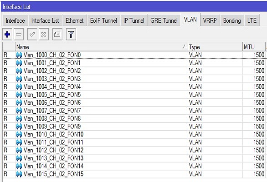Switch to the Bonding tab
Image resolution: width=267 pixels, height=182 pixels.
[x=232, y=20]
